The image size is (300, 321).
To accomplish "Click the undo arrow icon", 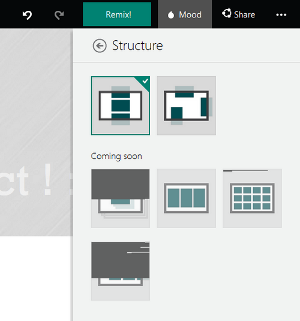I will [x=27, y=15].
